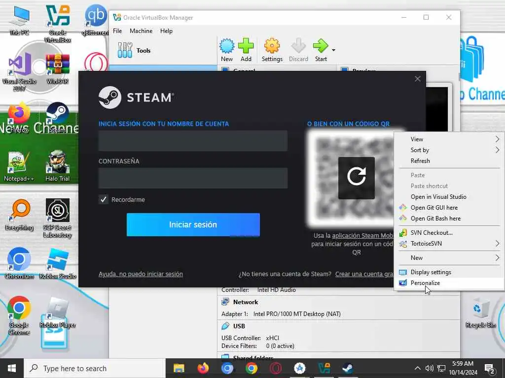
Task: Select SVN Checkout... entry
Action: pyautogui.click(x=449, y=233)
